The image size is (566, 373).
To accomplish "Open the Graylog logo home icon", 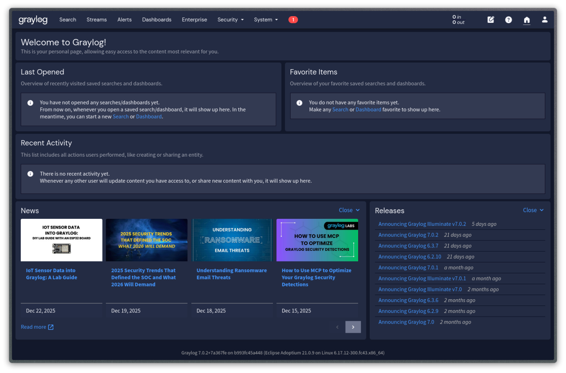I will pos(33,19).
